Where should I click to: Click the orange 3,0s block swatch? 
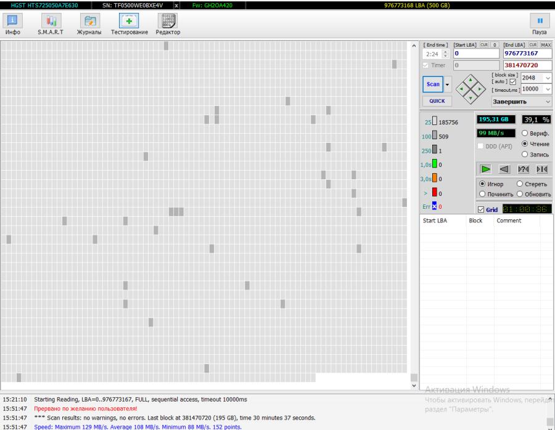tap(434, 177)
